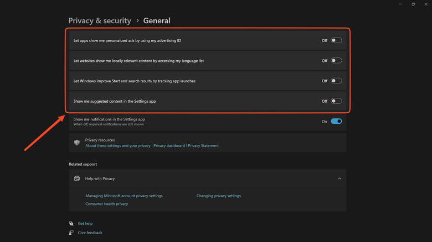This screenshot has height=242, width=432.
Task: Enable tracking app launches toggle
Action: point(336,81)
